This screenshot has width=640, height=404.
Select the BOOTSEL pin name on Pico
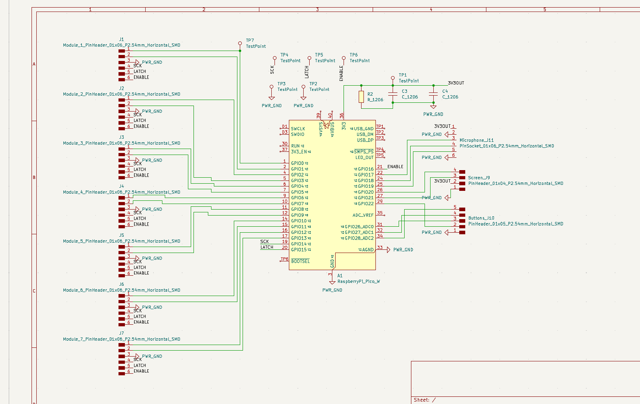[300, 261]
